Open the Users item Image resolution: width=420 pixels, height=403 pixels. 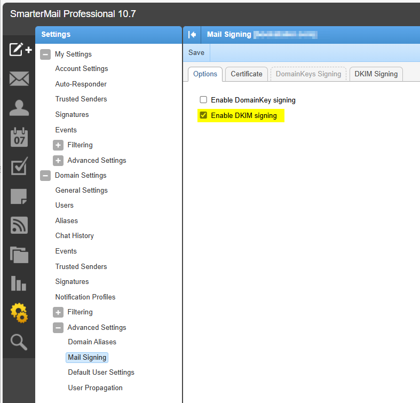point(64,206)
